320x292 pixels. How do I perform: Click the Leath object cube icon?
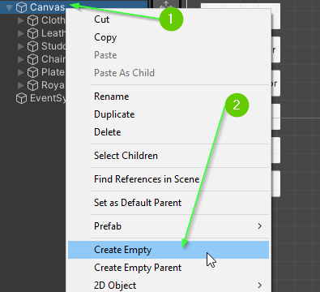point(32,33)
